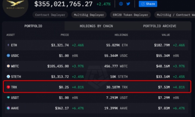Open the Twitter bird icon

click(x=128, y=4)
